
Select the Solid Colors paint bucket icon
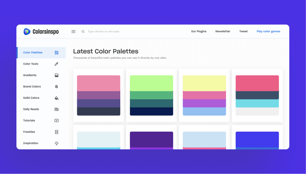[x=56, y=98]
